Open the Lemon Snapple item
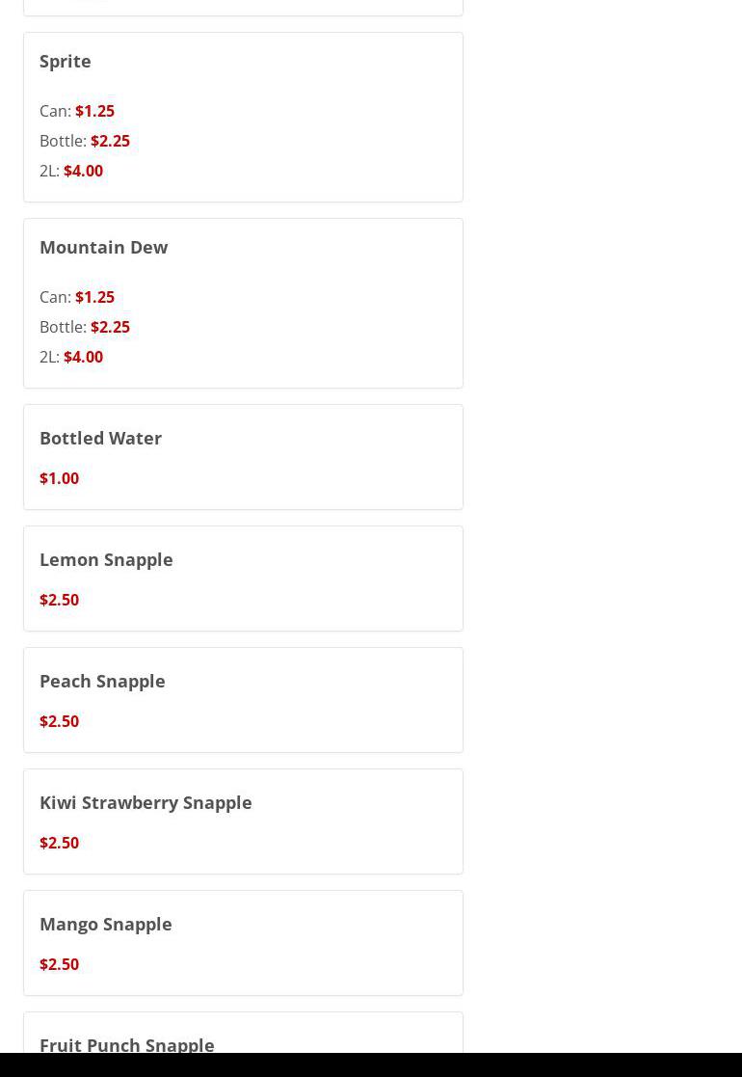Screen dimensions: 742x1077 [x=243, y=579]
